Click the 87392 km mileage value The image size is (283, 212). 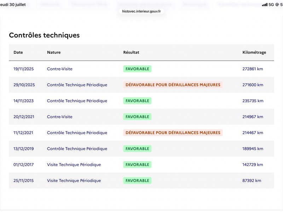[252, 181]
